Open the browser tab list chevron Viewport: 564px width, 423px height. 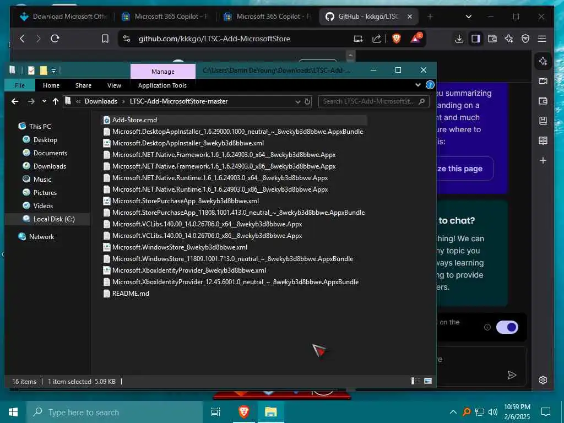(468, 17)
